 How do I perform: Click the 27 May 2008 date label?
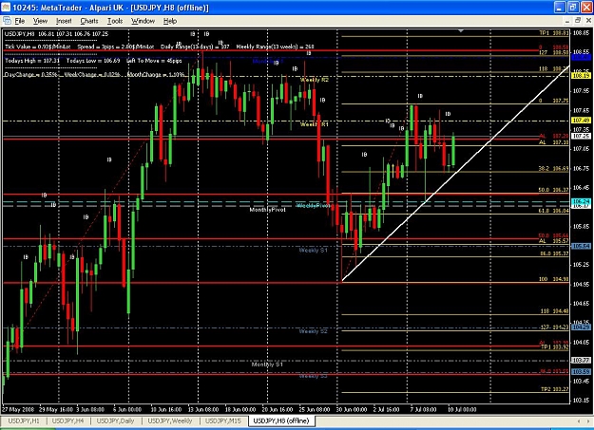tap(18, 409)
